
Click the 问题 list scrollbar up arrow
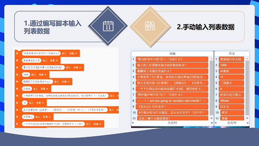click(x=211, y=59)
